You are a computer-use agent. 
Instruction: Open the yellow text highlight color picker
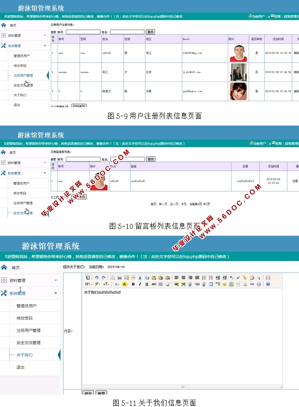click(125, 284)
